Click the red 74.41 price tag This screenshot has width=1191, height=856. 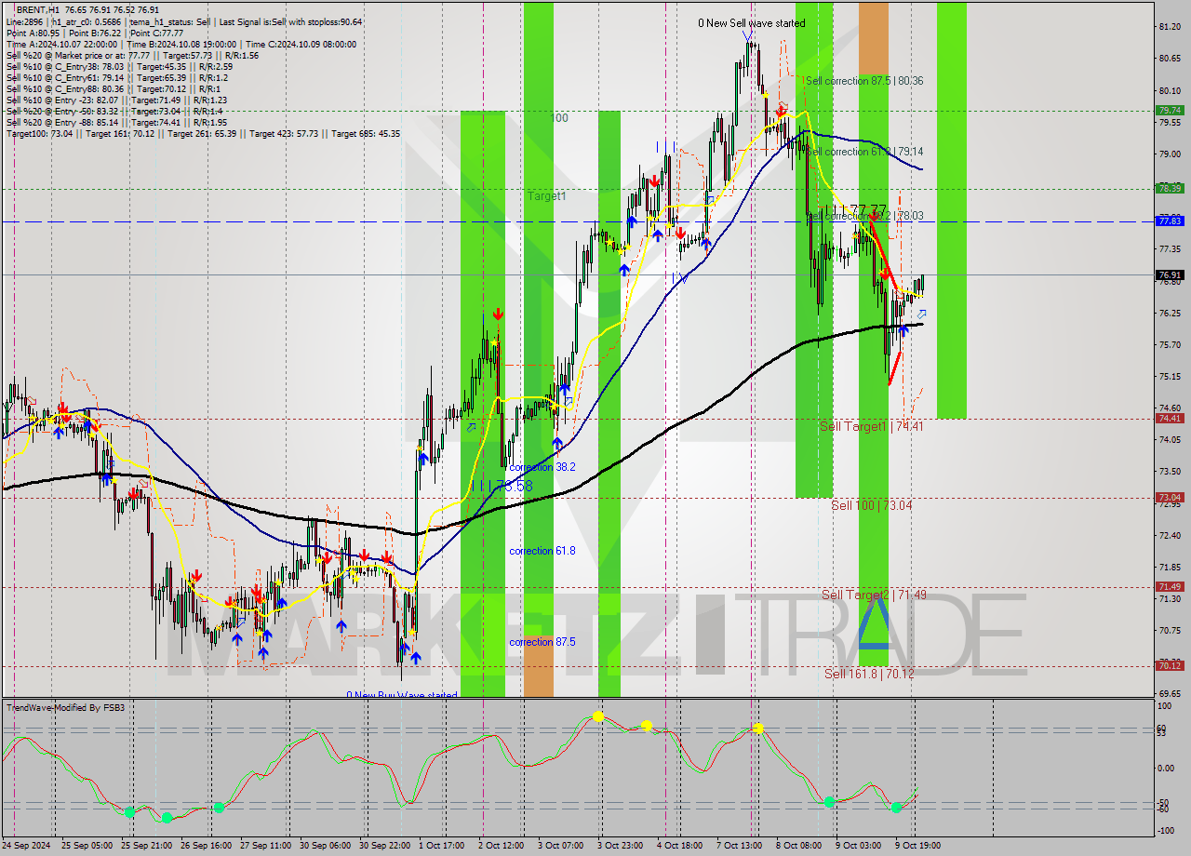click(x=1170, y=419)
